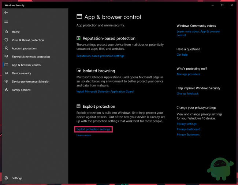Viewport: 238px width, 185px height.
Task: Open Privacy Statement link
Action: [x=188, y=134]
